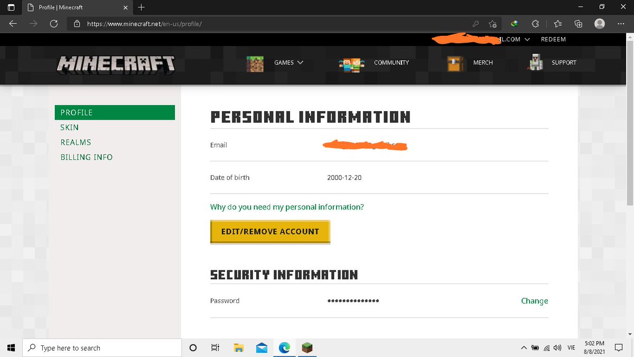
Task: Open browser profile avatar
Action: click(x=600, y=24)
